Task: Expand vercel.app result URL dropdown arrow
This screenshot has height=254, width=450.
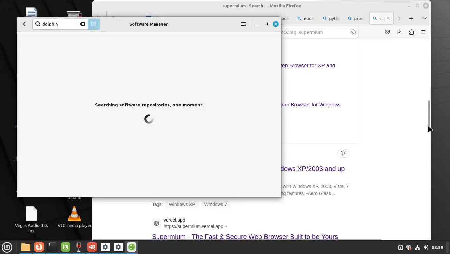Action: point(226,227)
